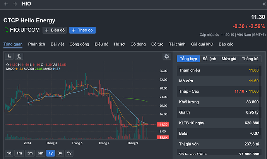The image size is (267, 159).
Task: Open the Biểu đồ tab in navigation
Action: pos(101,44)
